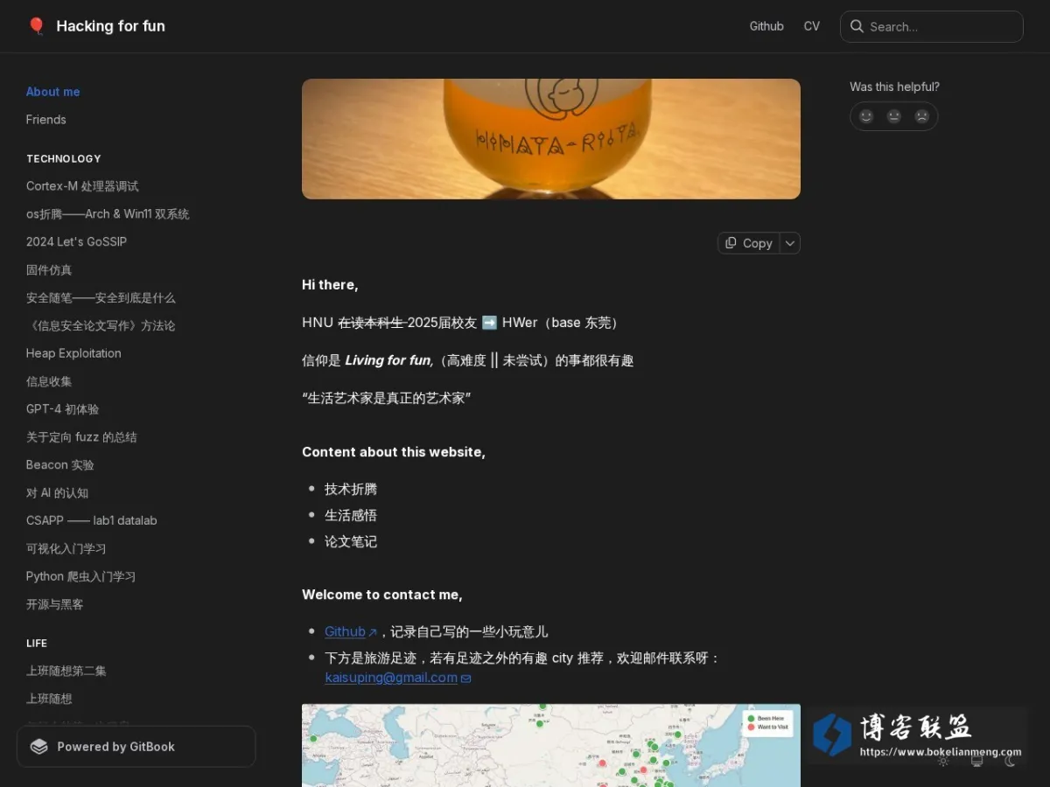Open 2024 Let's GoSSIP page
This screenshot has height=787, width=1050.
pyautogui.click(x=76, y=242)
